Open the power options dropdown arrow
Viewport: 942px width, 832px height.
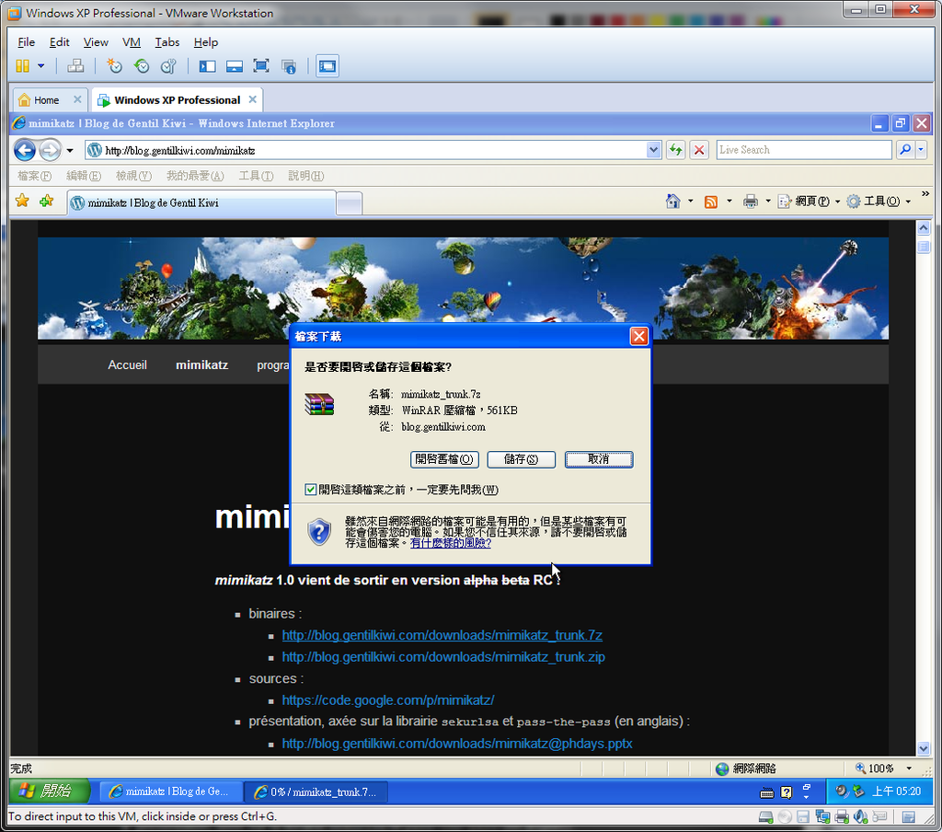(x=40, y=66)
